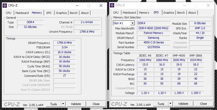This screenshot has width=217, height=110.
Task: Close the right CPU-Z window using the title bar X
Action: pos(208,5)
